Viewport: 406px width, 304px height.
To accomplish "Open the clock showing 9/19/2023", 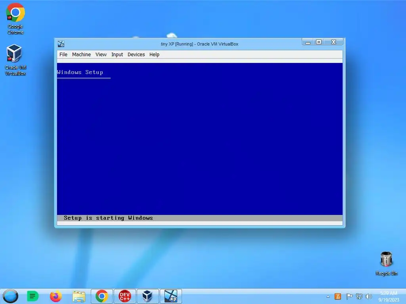I will point(389,296).
